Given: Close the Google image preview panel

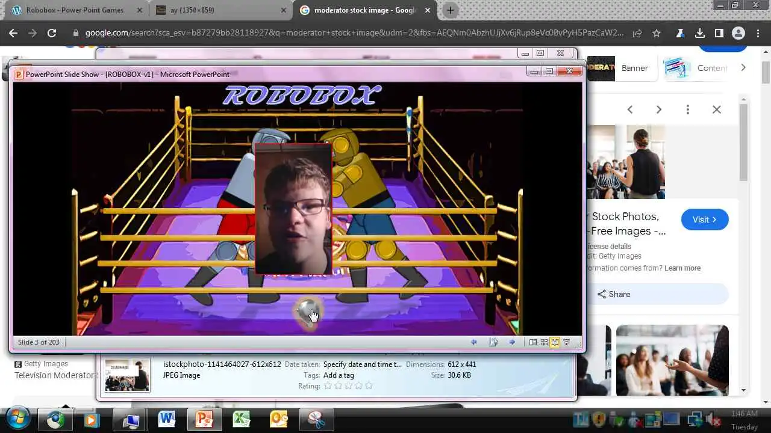Looking at the screenshot, I should (x=717, y=109).
